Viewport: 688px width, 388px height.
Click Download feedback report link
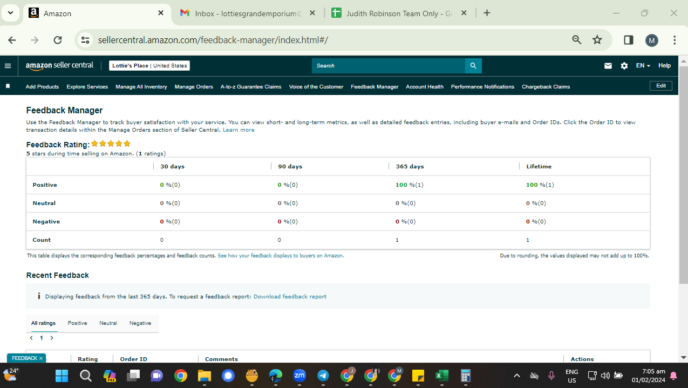click(x=290, y=296)
